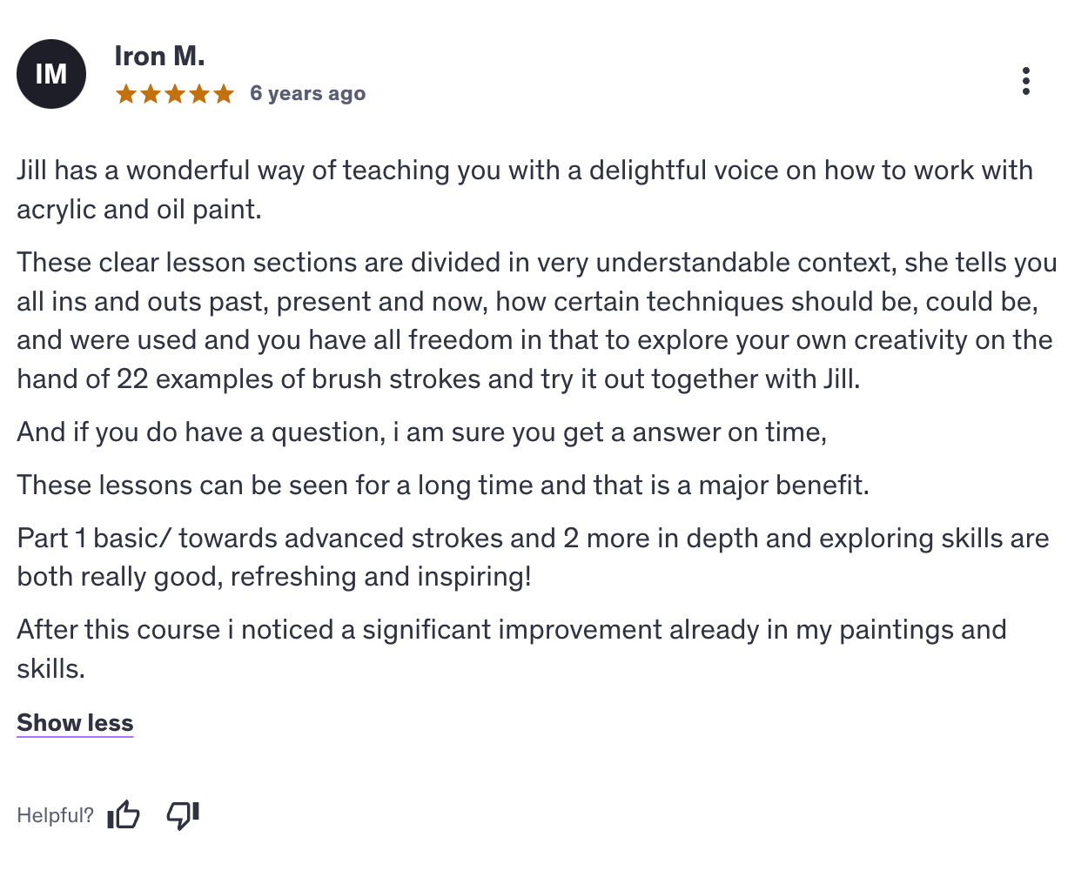Viewport: 1088px width, 884px height.
Task: Click the third orange rating star
Action: 175,93
